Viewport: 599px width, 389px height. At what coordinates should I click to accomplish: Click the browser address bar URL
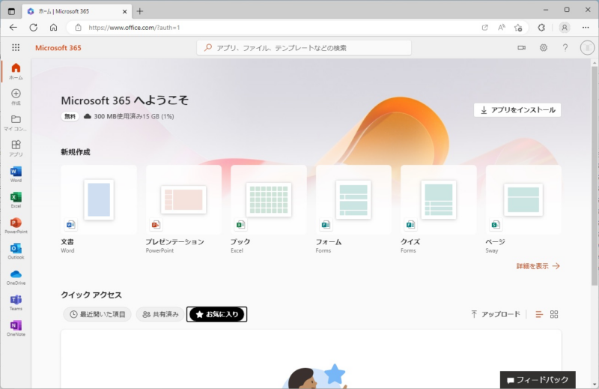click(134, 28)
